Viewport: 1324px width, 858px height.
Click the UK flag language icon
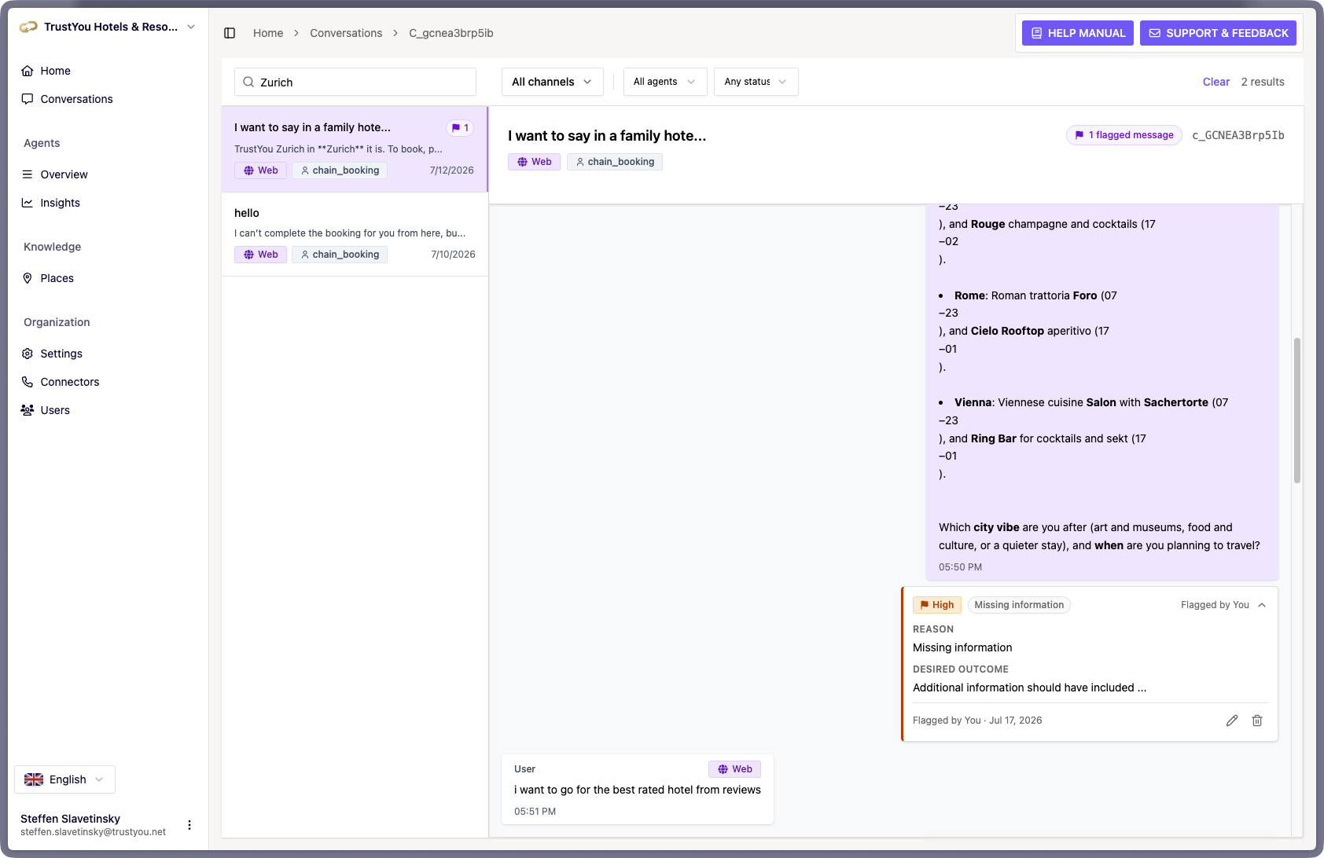pos(34,779)
